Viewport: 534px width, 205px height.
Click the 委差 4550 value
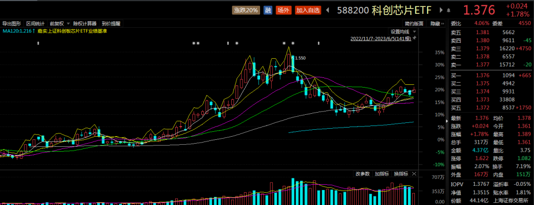coord(524,23)
